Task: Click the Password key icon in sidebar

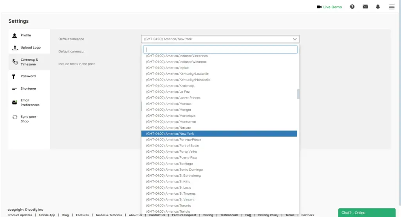Action: pyautogui.click(x=14, y=76)
